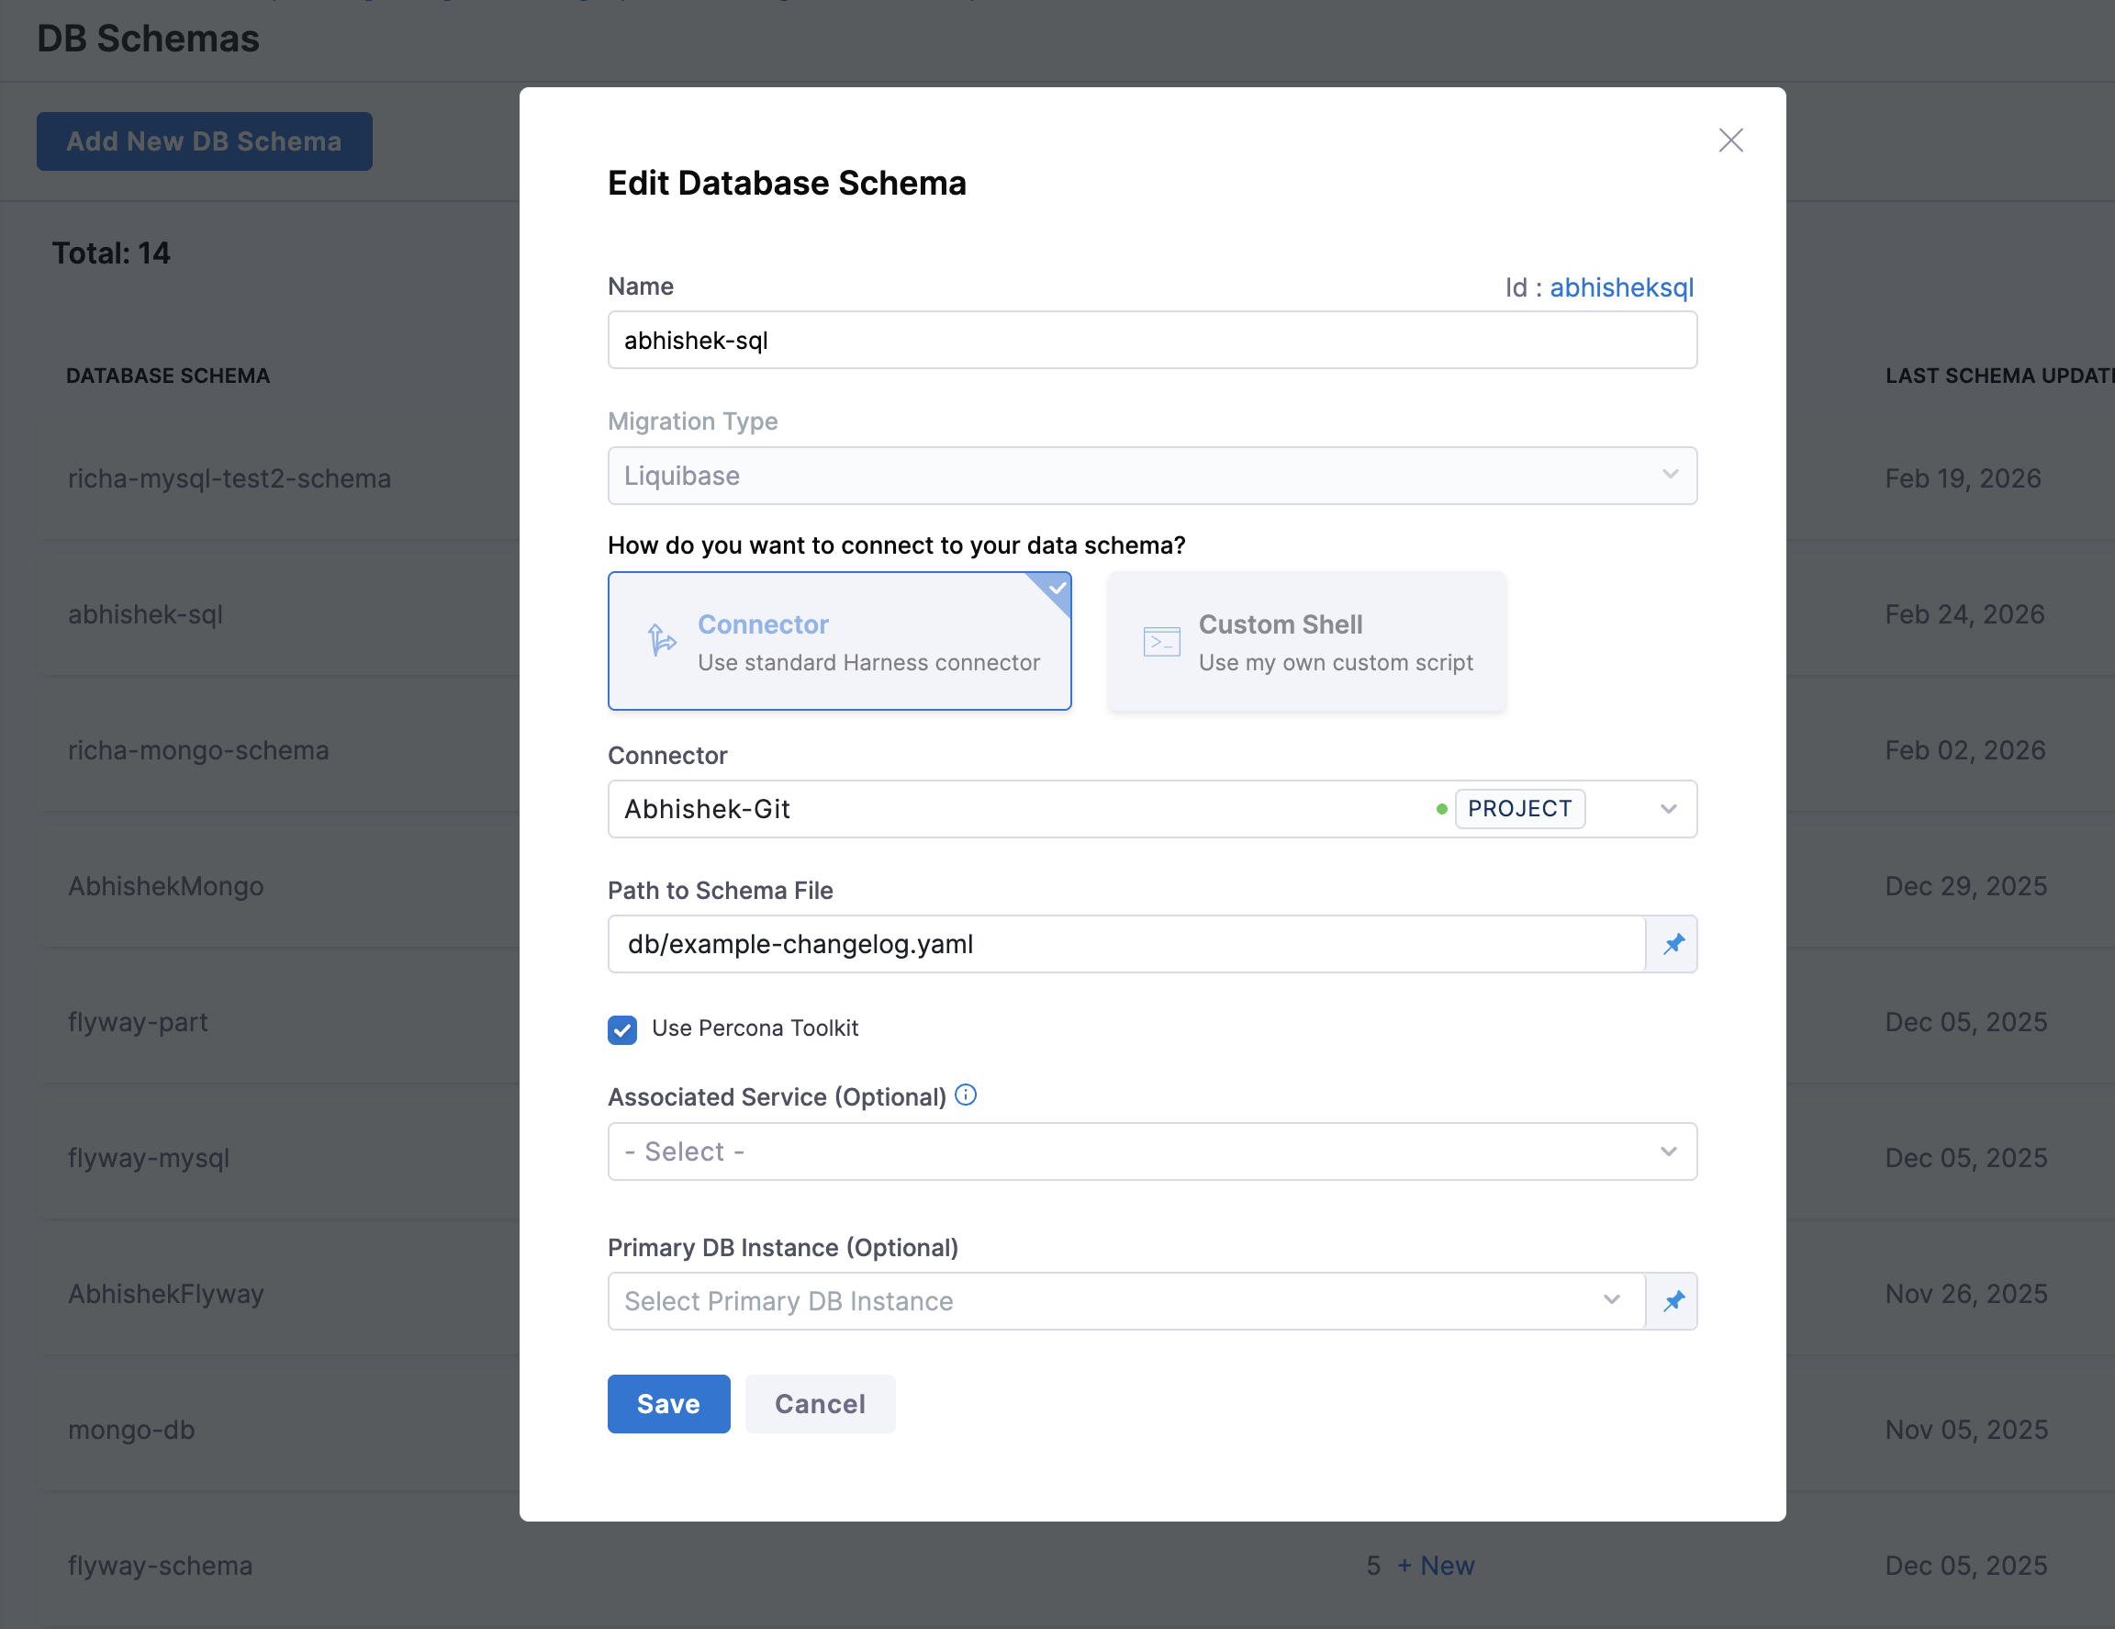Click the Add New DB Schema button
The image size is (2115, 1629).
[204, 140]
